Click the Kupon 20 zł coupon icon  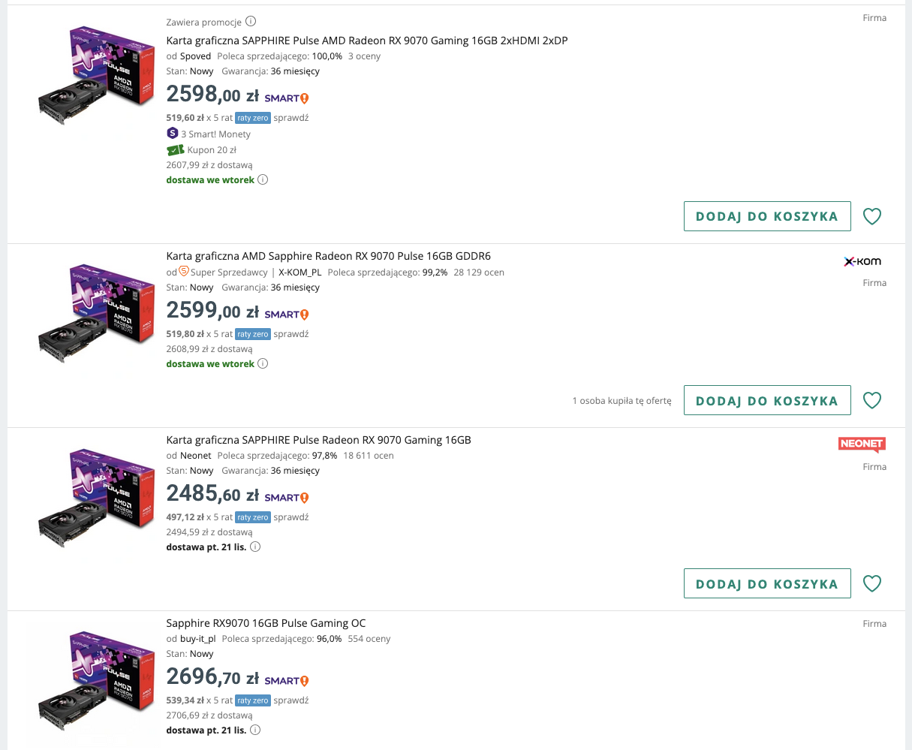176,150
